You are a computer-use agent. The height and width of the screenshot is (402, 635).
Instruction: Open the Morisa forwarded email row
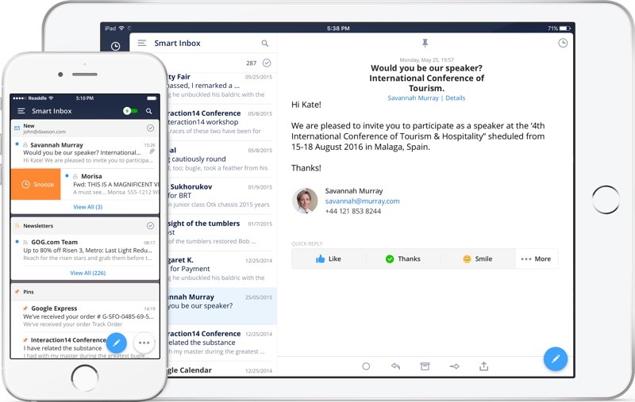110,185
